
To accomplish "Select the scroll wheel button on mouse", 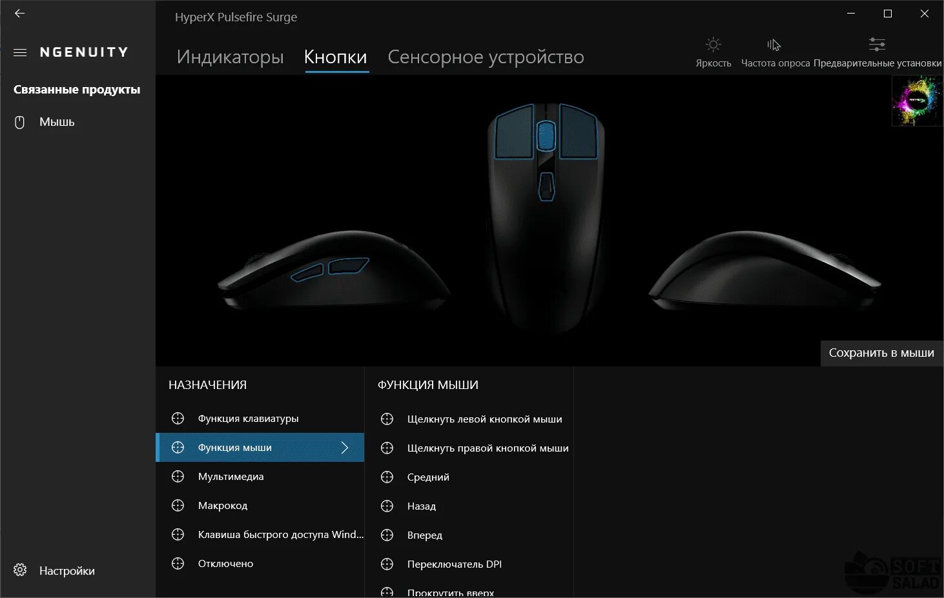I will tap(546, 136).
